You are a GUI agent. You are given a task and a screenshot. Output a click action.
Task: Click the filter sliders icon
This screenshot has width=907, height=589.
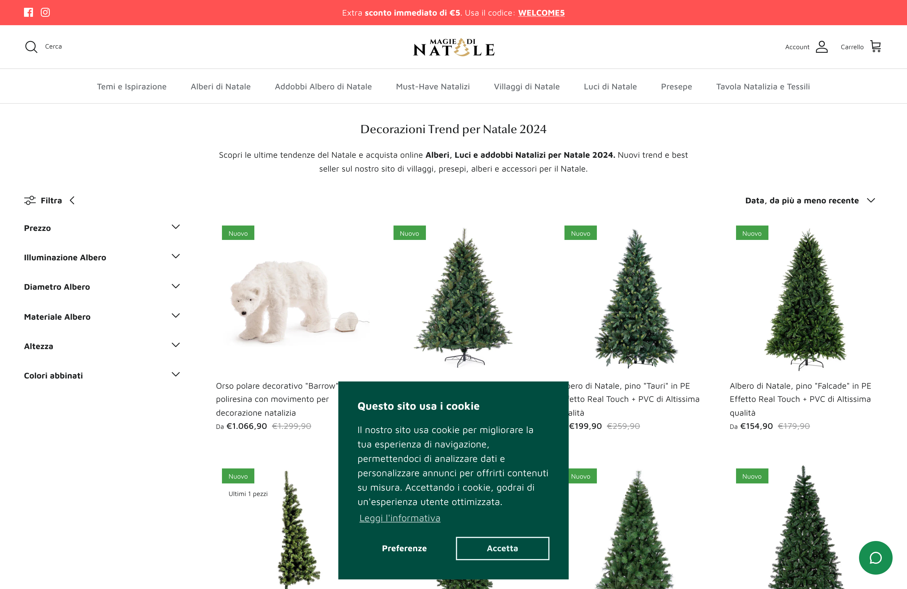pyautogui.click(x=29, y=200)
